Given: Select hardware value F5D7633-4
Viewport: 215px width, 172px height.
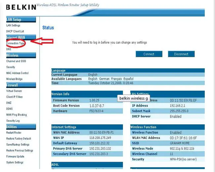Looking at the screenshot, I should pos(96,111).
